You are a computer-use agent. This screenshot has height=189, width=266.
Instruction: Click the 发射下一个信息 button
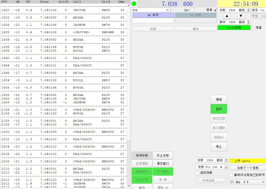pos(247,168)
